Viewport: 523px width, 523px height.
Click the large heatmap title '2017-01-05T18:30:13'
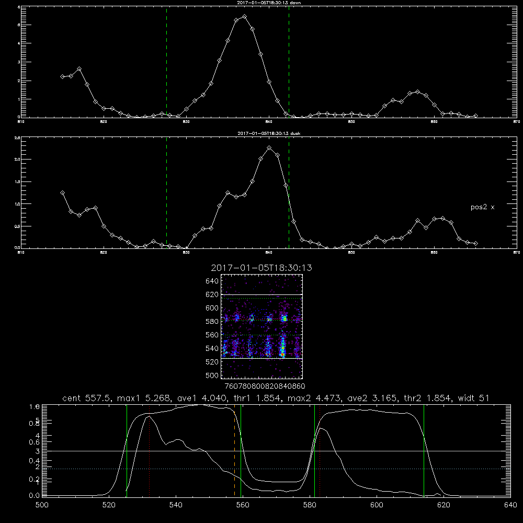coord(261,268)
